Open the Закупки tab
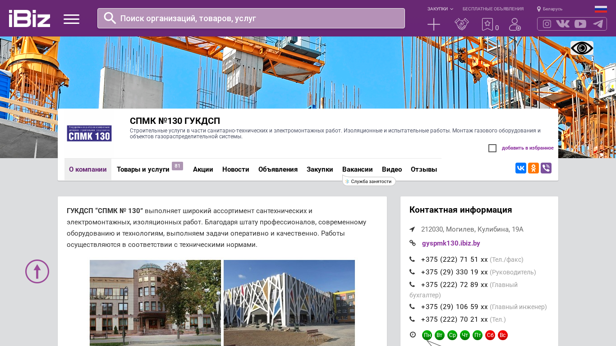Image resolution: width=616 pixels, height=346 pixels. click(320, 169)
